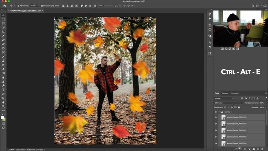Lock all with the padlock icon

pyautogui.click(x=239, y=107)
